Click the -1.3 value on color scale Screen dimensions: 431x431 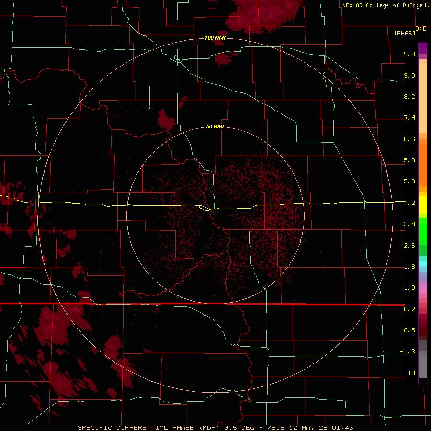[408, 352]
